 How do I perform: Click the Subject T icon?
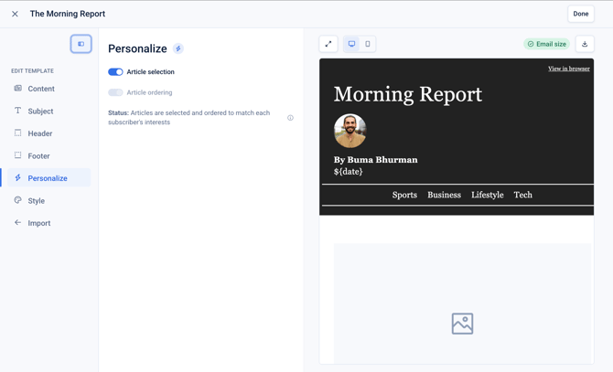[x=18, y=111]
